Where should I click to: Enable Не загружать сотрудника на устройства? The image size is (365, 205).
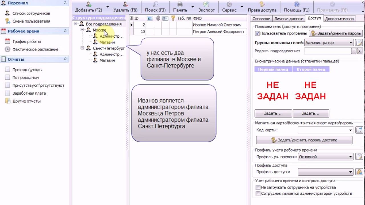258,188
